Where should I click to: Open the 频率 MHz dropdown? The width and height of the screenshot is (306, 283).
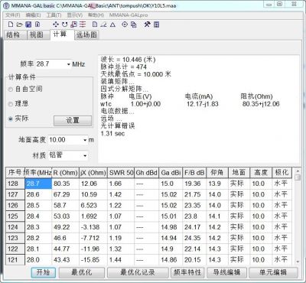click(68, 64)
